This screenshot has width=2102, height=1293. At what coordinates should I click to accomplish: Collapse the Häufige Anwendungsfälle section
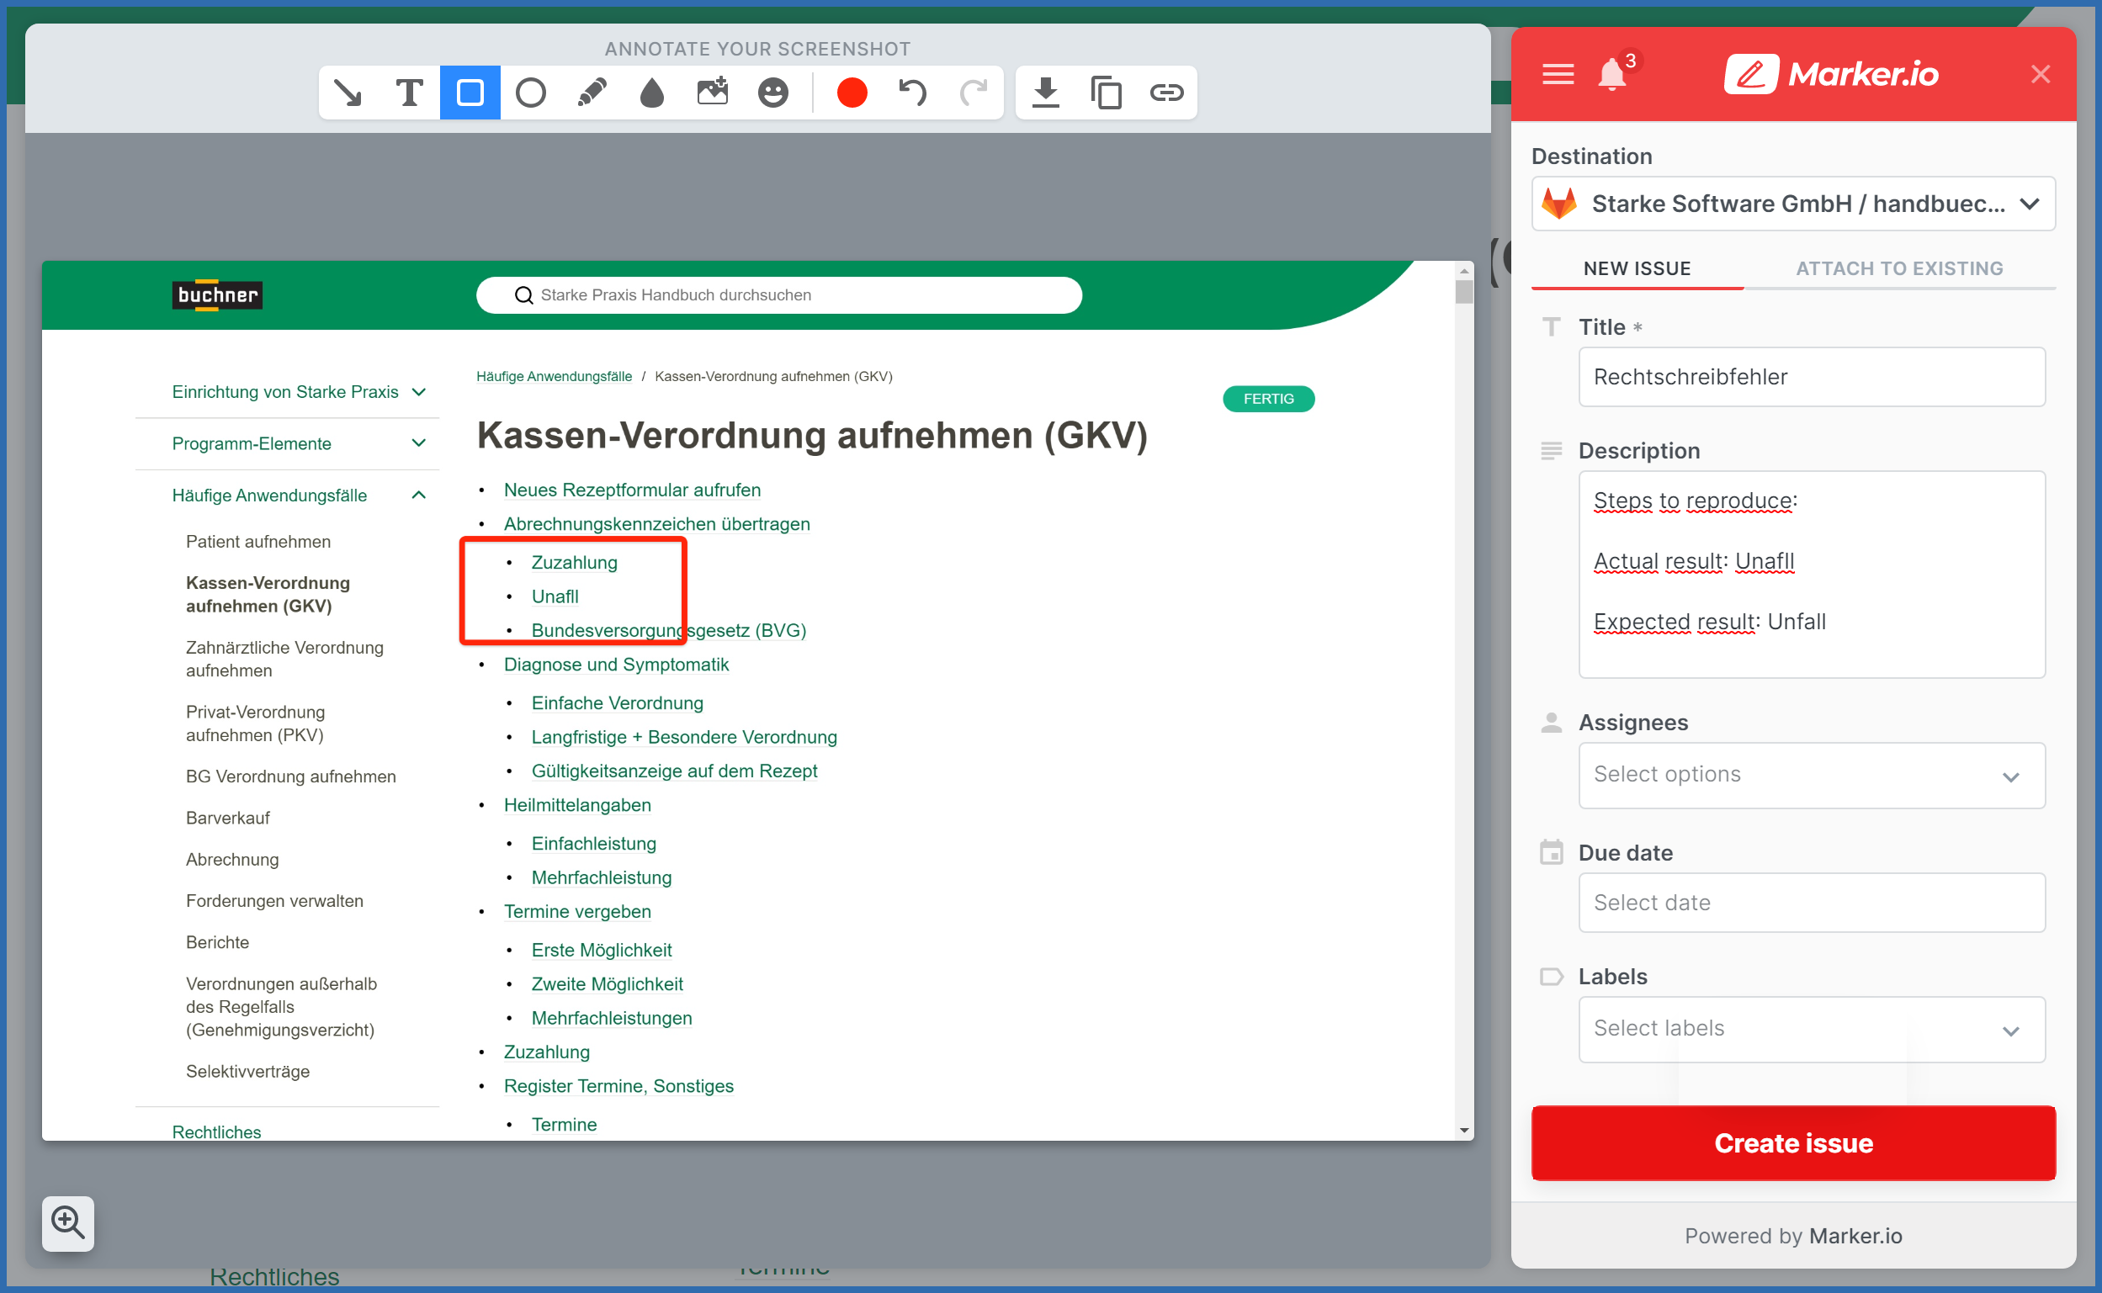click(418, 495)
